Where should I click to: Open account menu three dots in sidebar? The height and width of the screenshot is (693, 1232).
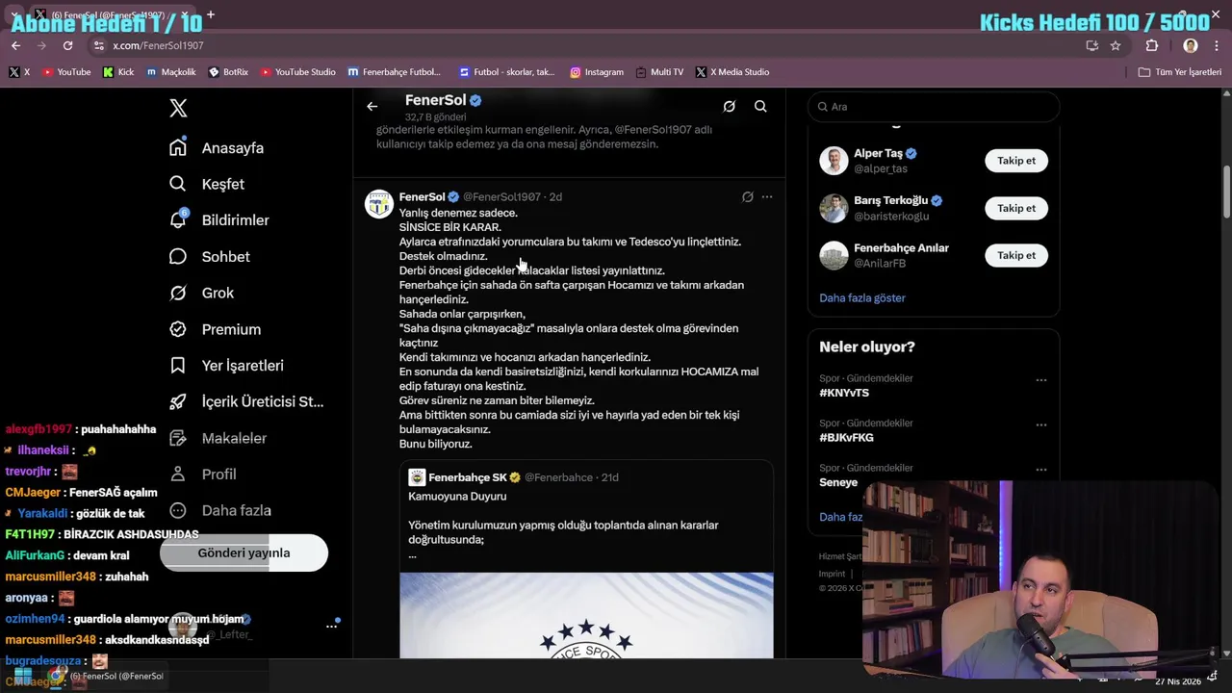331,626
